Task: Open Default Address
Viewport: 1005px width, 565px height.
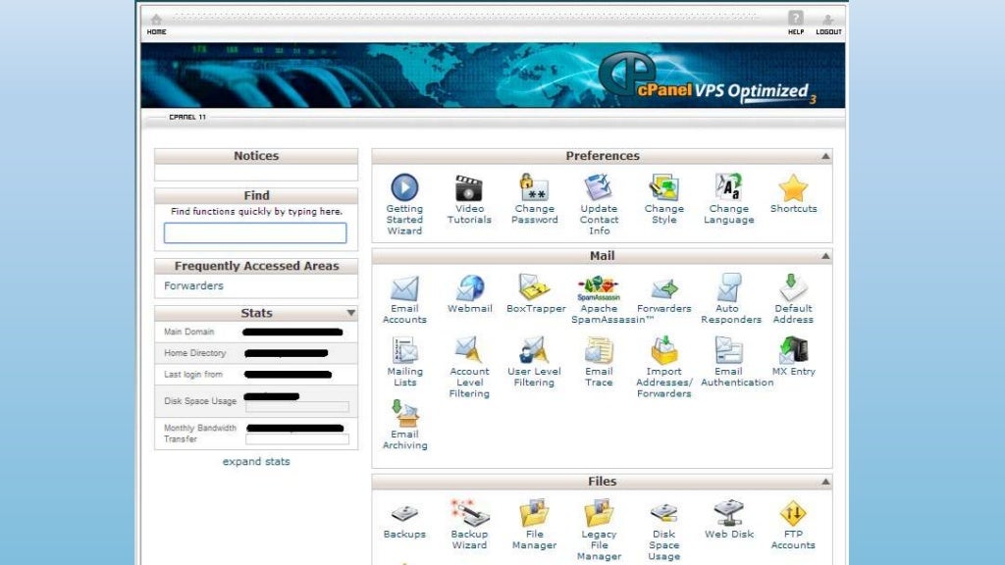Action: (x=793, y=298)
